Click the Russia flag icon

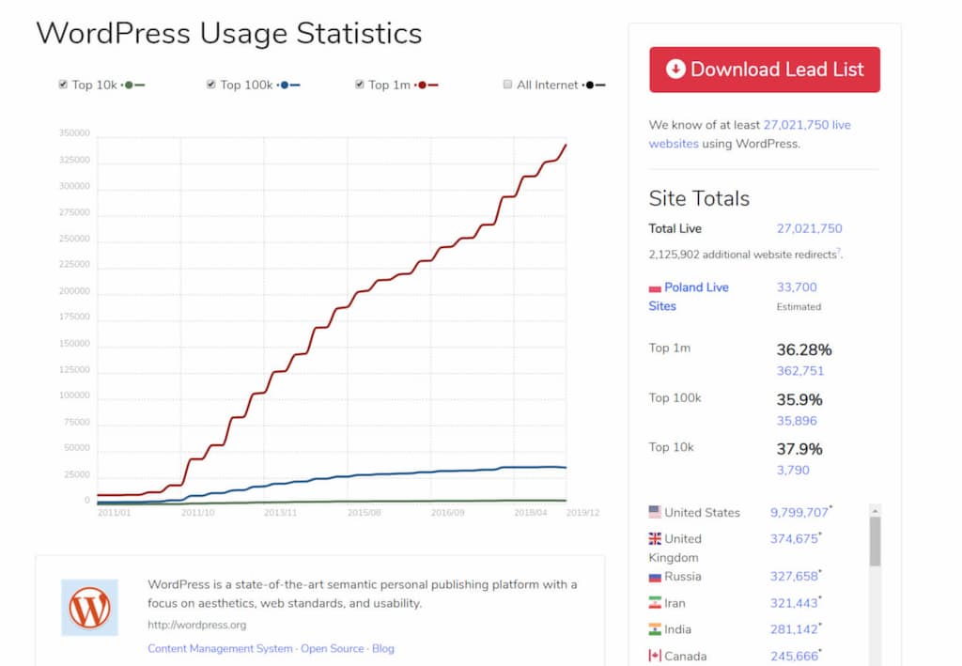coord(655,577)
